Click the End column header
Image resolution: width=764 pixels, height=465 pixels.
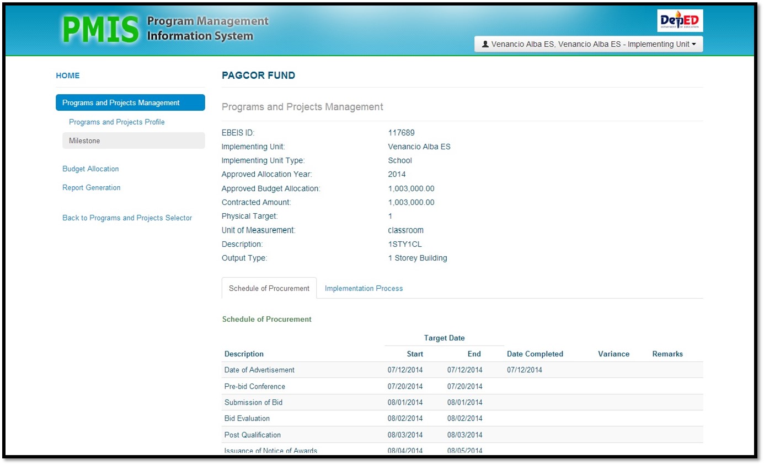pos(474,354)
